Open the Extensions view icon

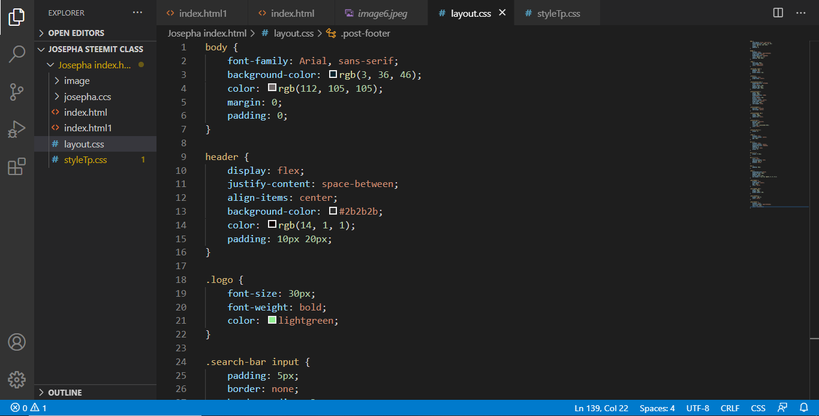(x=17, y=167)
